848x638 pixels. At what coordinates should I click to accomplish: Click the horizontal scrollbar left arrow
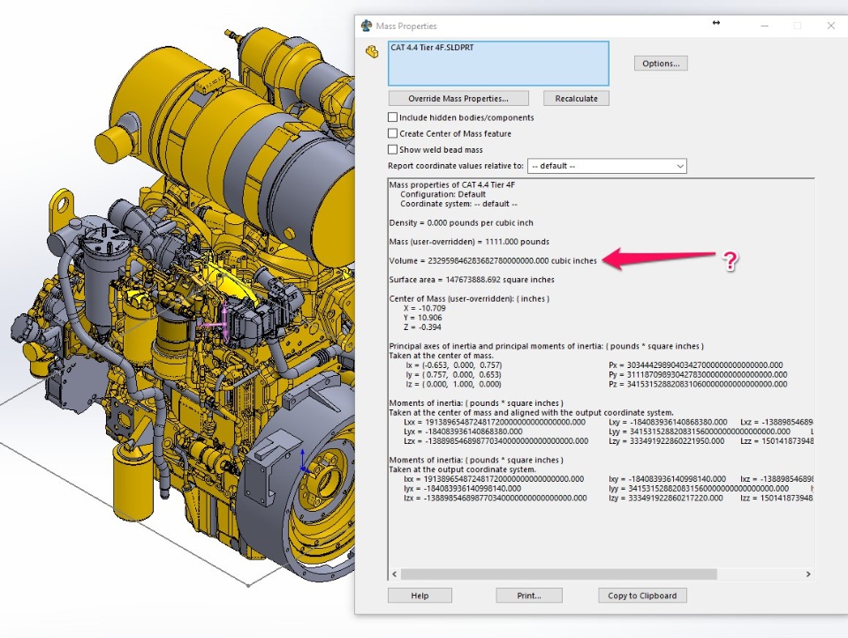click(394, 574)
